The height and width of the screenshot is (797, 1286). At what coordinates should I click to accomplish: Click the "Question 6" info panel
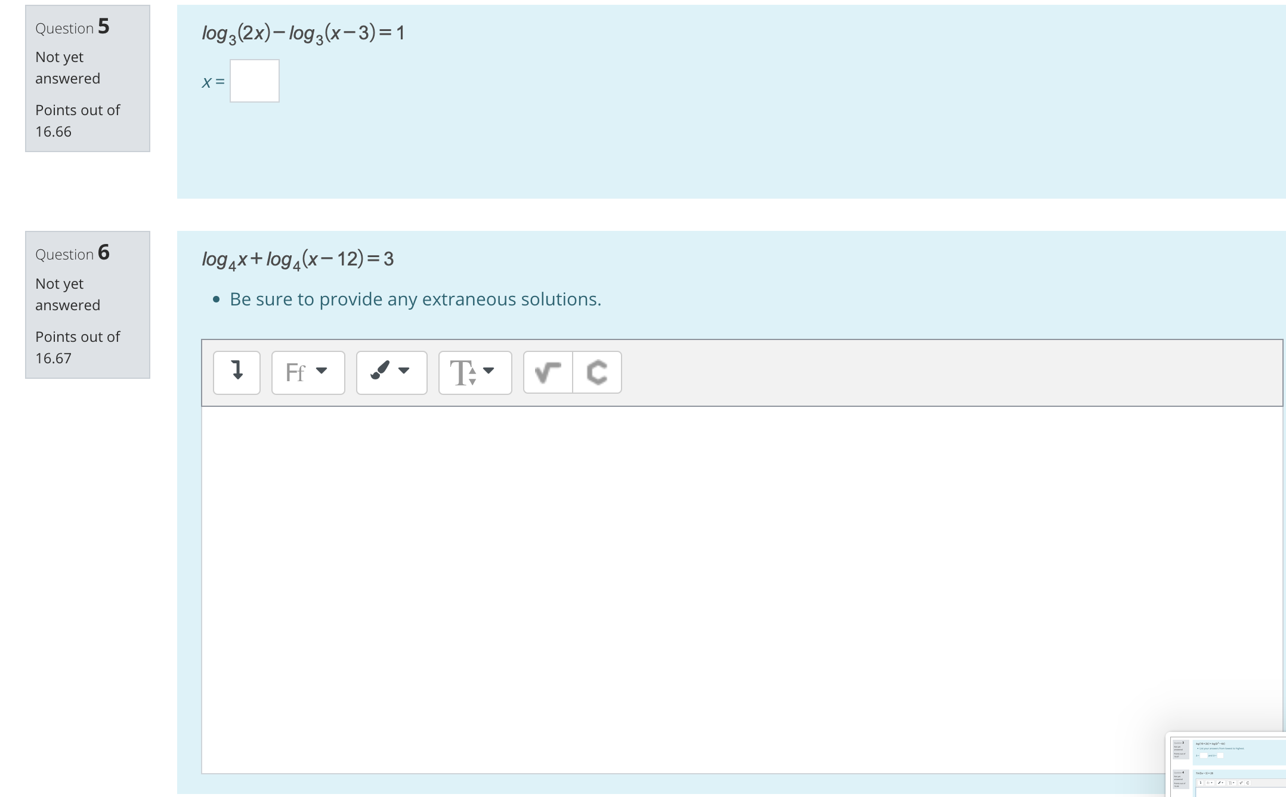tap(88, 304)
